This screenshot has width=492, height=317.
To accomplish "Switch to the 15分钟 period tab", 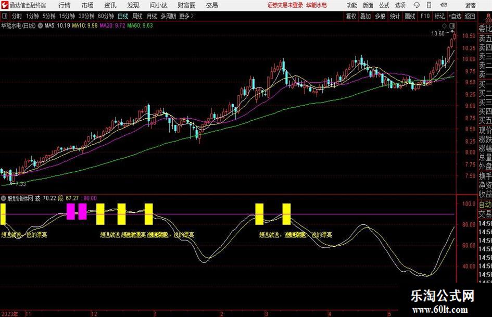I will point(67,16).
